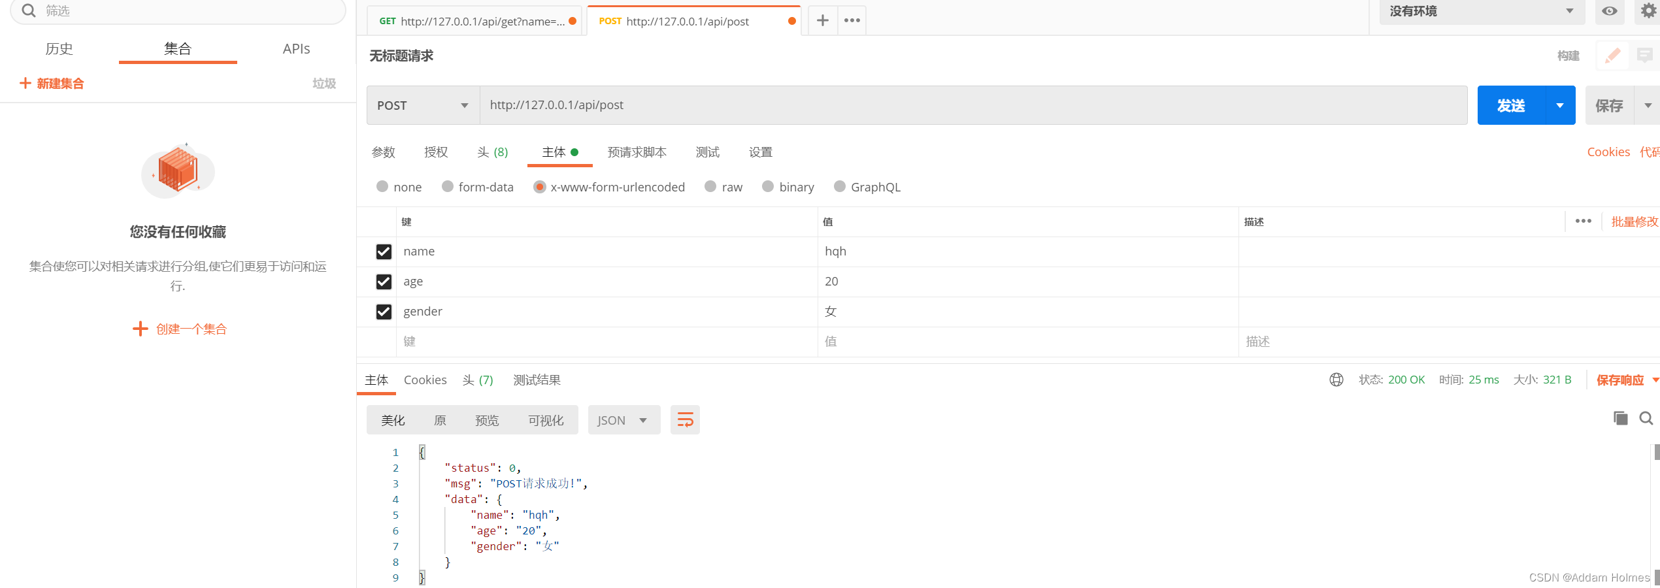Viewport: 1660px width, 588px height.
Task: Expand the 保存 button dropdown arrow
Action: pos(1648,105)
